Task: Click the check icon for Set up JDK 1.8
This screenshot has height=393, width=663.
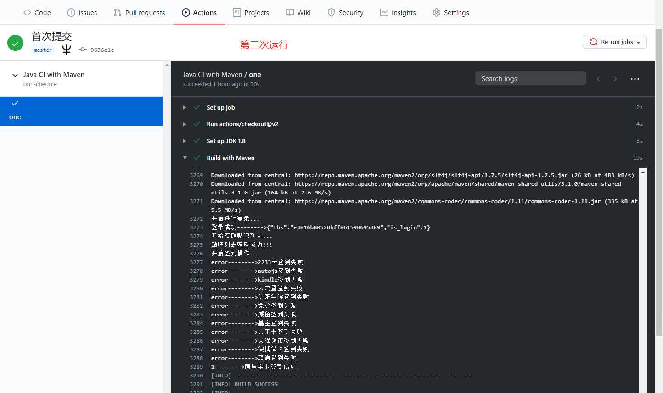Action: [x=197, y=141]
